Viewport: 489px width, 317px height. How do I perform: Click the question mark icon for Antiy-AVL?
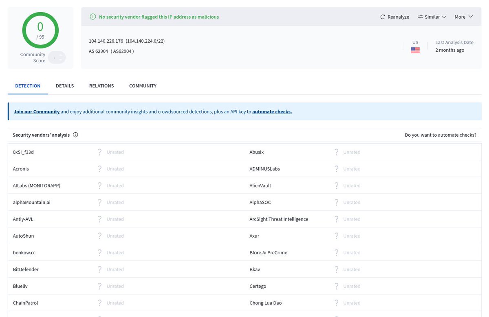click(99, 219)
